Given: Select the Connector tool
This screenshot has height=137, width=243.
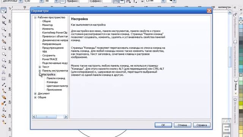Looking at the screenshot, I should [3, 91].
